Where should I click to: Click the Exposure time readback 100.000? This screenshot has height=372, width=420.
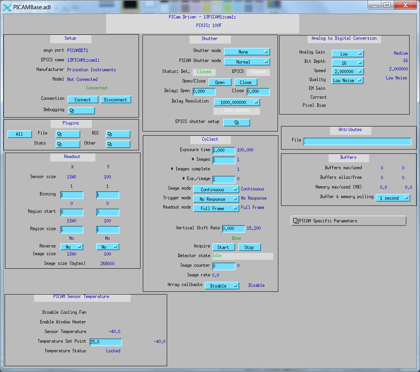click(x=245, y=150)
